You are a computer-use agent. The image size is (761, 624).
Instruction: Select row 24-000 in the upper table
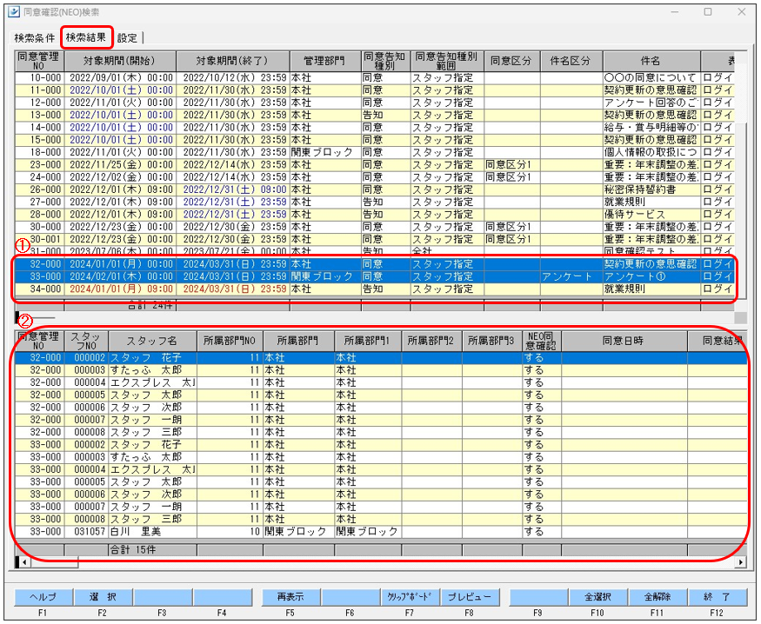374,177
